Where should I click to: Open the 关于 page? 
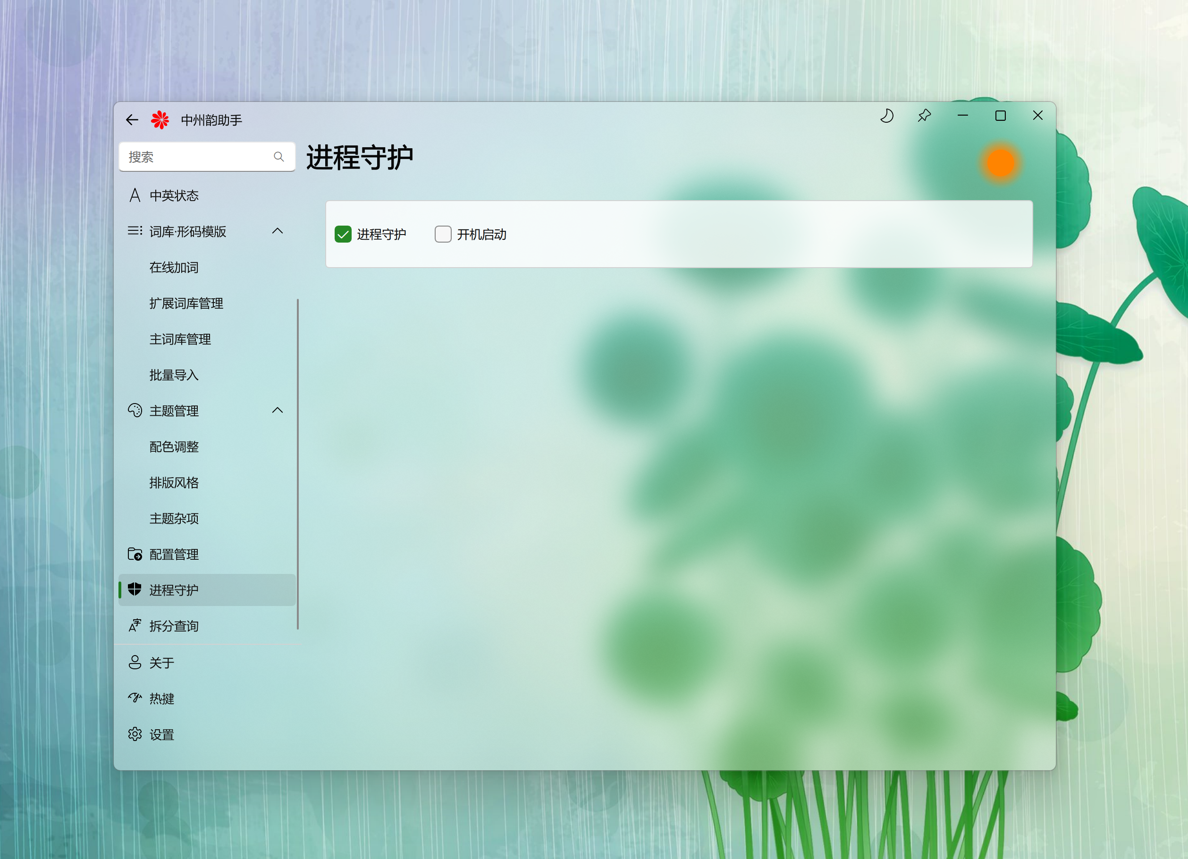point(161,663)
